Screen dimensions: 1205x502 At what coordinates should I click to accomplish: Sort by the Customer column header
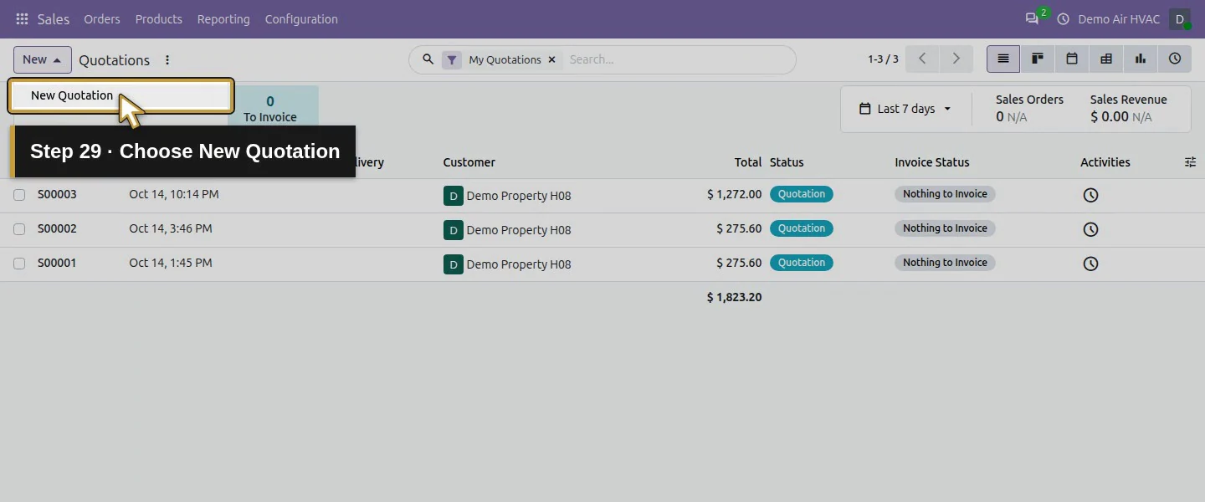469,162
